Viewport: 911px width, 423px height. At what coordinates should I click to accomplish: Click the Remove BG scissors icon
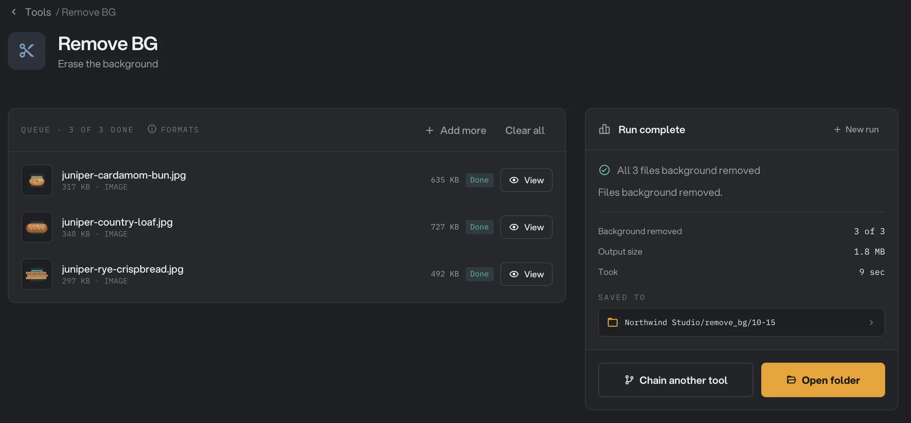(27, 51)
